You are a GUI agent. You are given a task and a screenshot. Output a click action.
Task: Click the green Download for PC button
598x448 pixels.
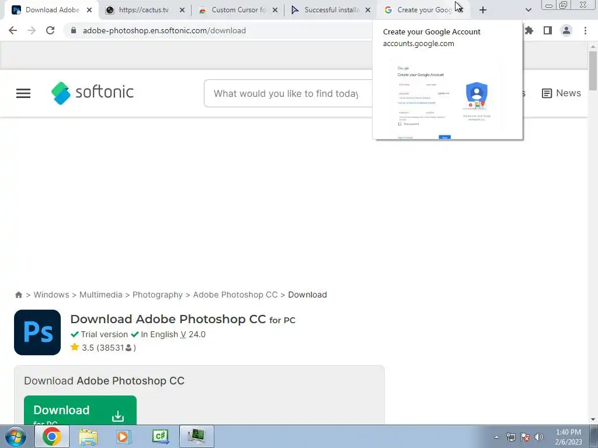(80, 410)
